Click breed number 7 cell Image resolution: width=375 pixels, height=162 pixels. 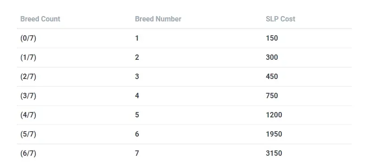137,154
